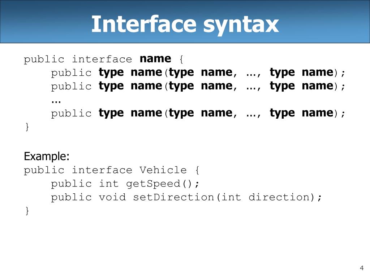Screen dimensions: 370x277
Task: Click the slide number 4
Action: point(361,268)
